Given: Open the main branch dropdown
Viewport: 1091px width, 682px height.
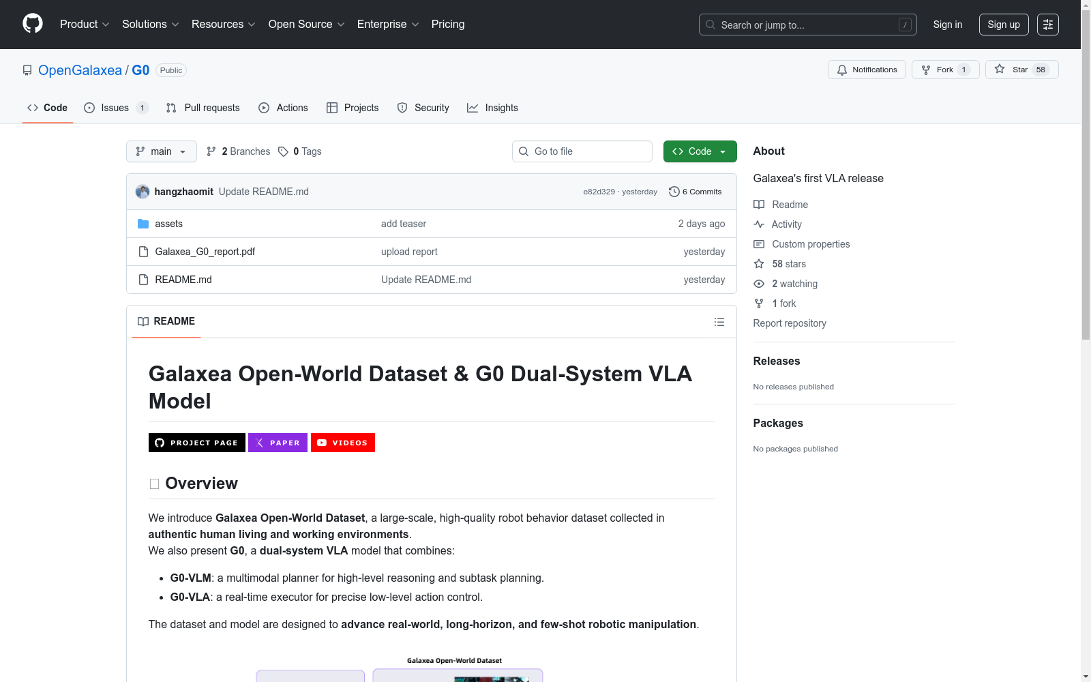Looking at the screenshot, I should [x=162, y=151].
